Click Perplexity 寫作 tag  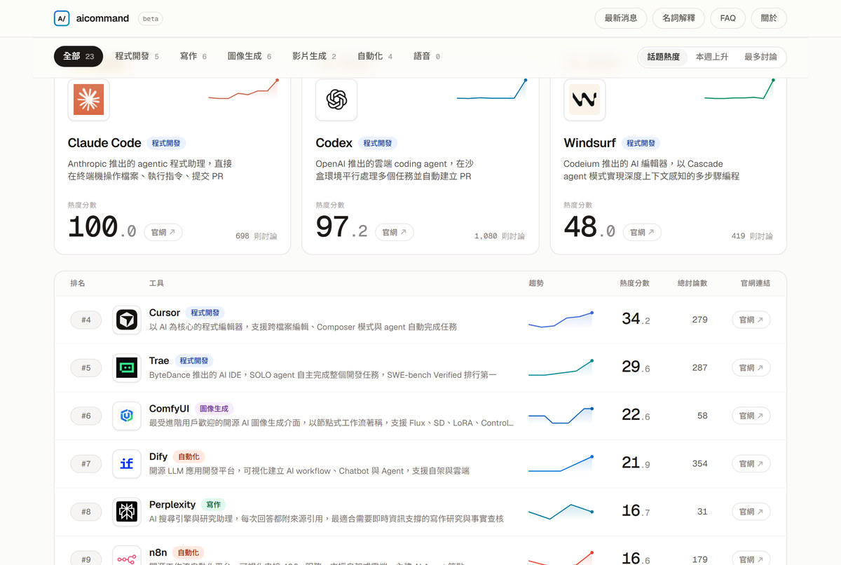point(214,505)
